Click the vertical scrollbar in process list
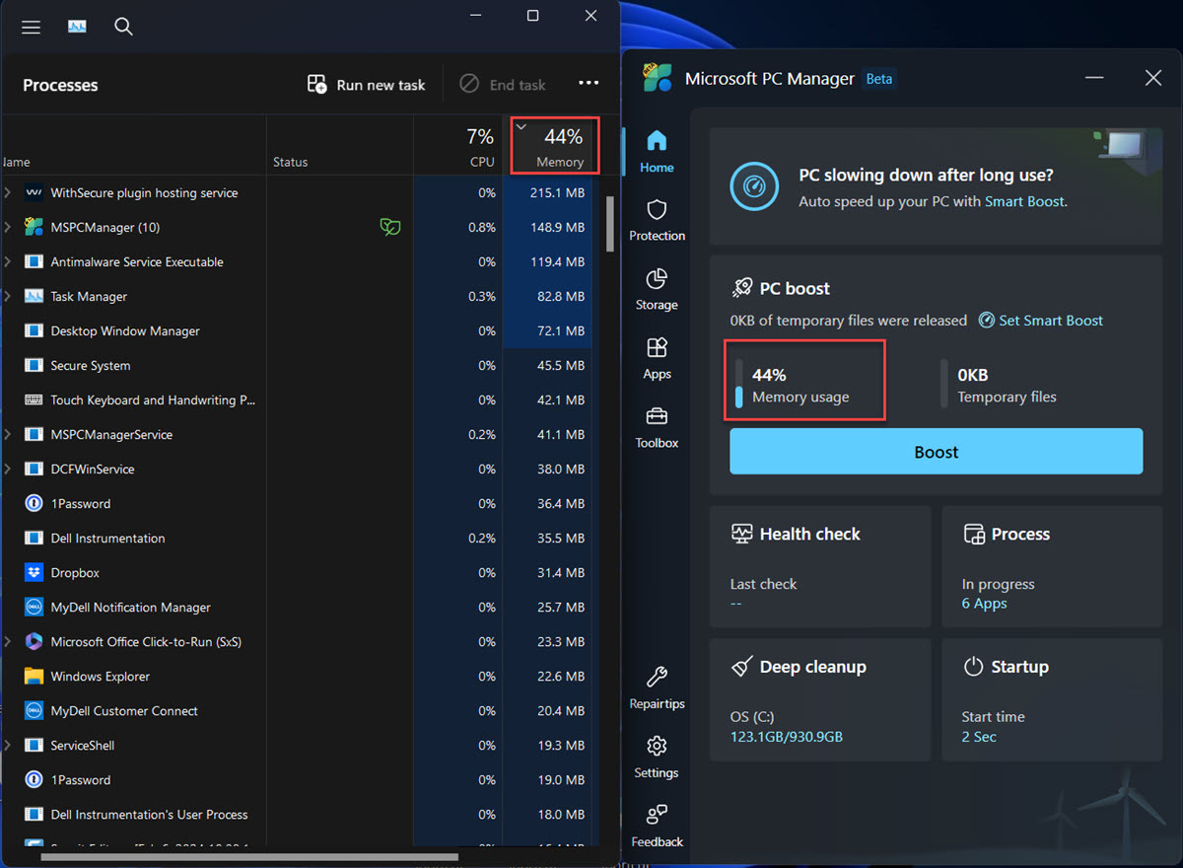The width and height of the screenshot is (1183, 868). click(x=610, y=227)
